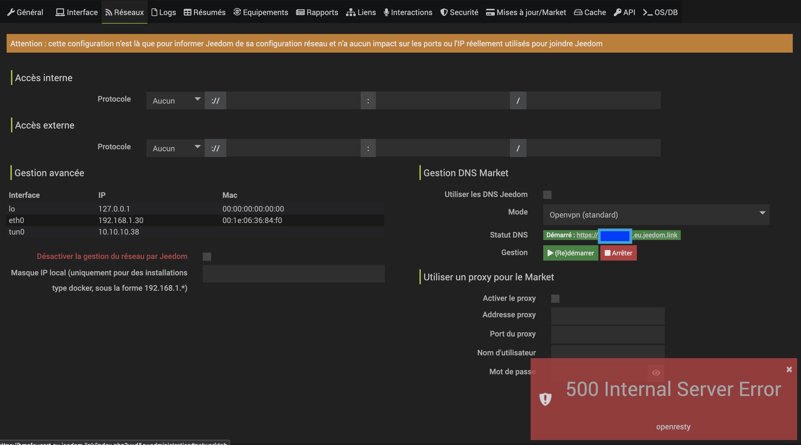This screenshot has width=801, height=445.
Task: Click the terminal prompt icon for OS/DB
Action: click(x=648, y=12)
